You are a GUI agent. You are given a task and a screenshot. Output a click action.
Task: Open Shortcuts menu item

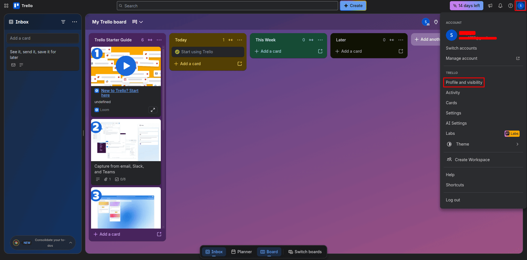point(455,185)
